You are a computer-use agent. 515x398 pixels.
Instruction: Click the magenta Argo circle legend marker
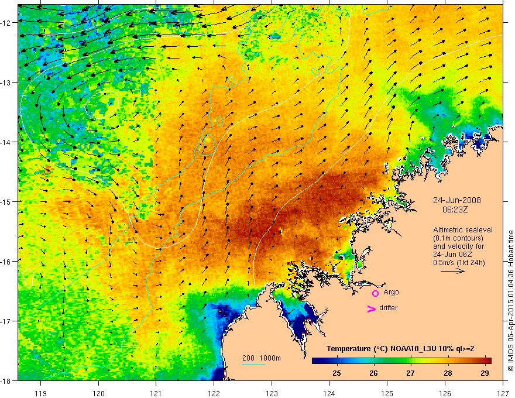[x=375, y=293]
